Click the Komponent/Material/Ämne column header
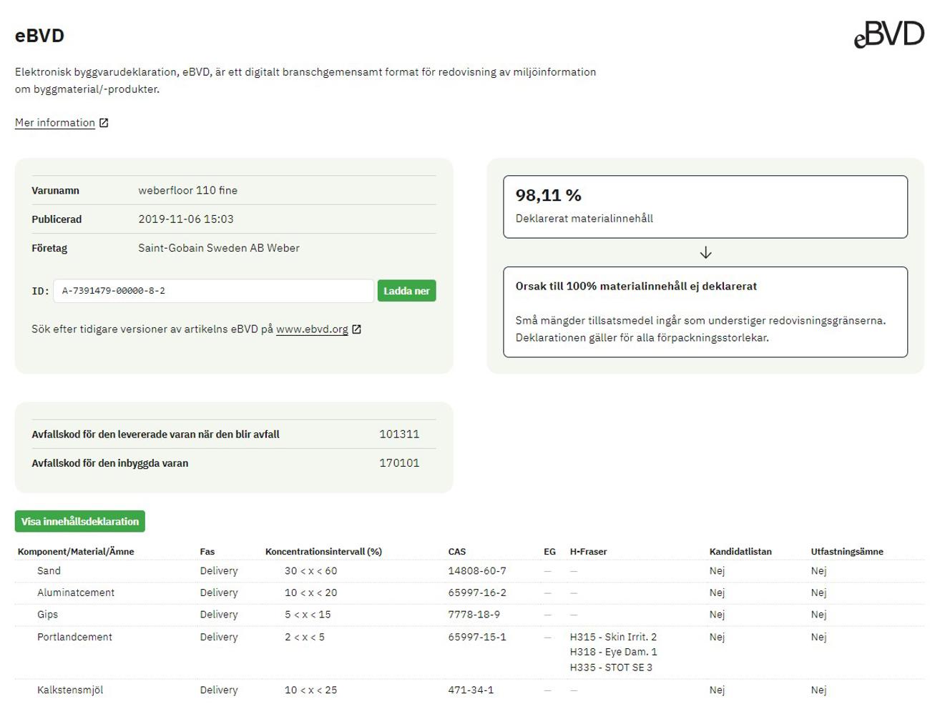Image resolution: width=930 pixels, height=709 pixels. (76, 552)
